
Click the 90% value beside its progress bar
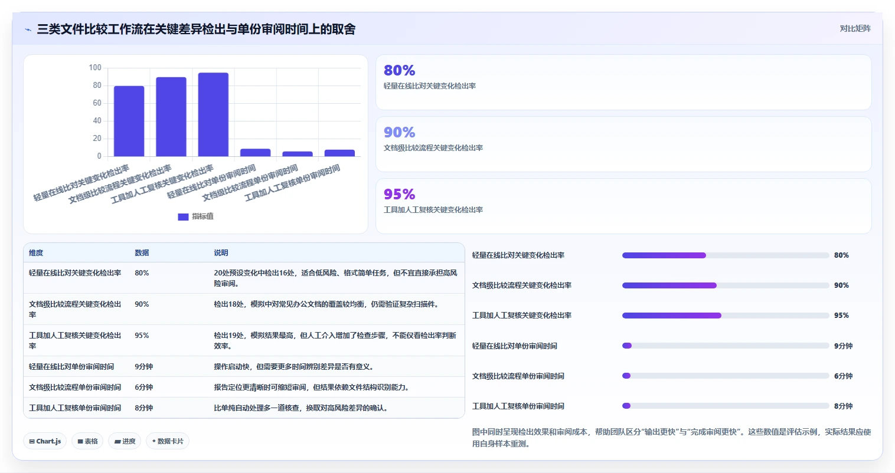[x=841, y=285]
